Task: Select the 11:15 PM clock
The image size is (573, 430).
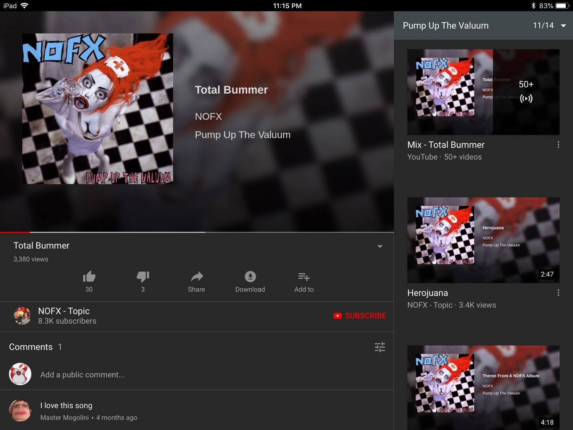Action: [x=287, y=6]
